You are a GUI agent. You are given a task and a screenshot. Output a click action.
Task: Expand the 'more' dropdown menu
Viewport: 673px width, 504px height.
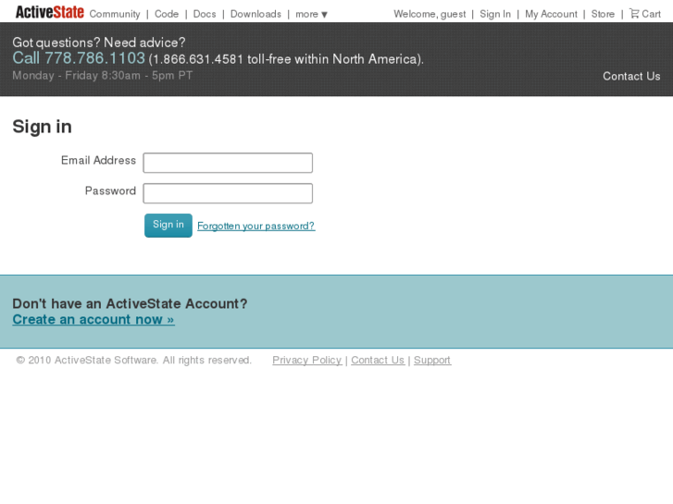(x=312, y=14)
